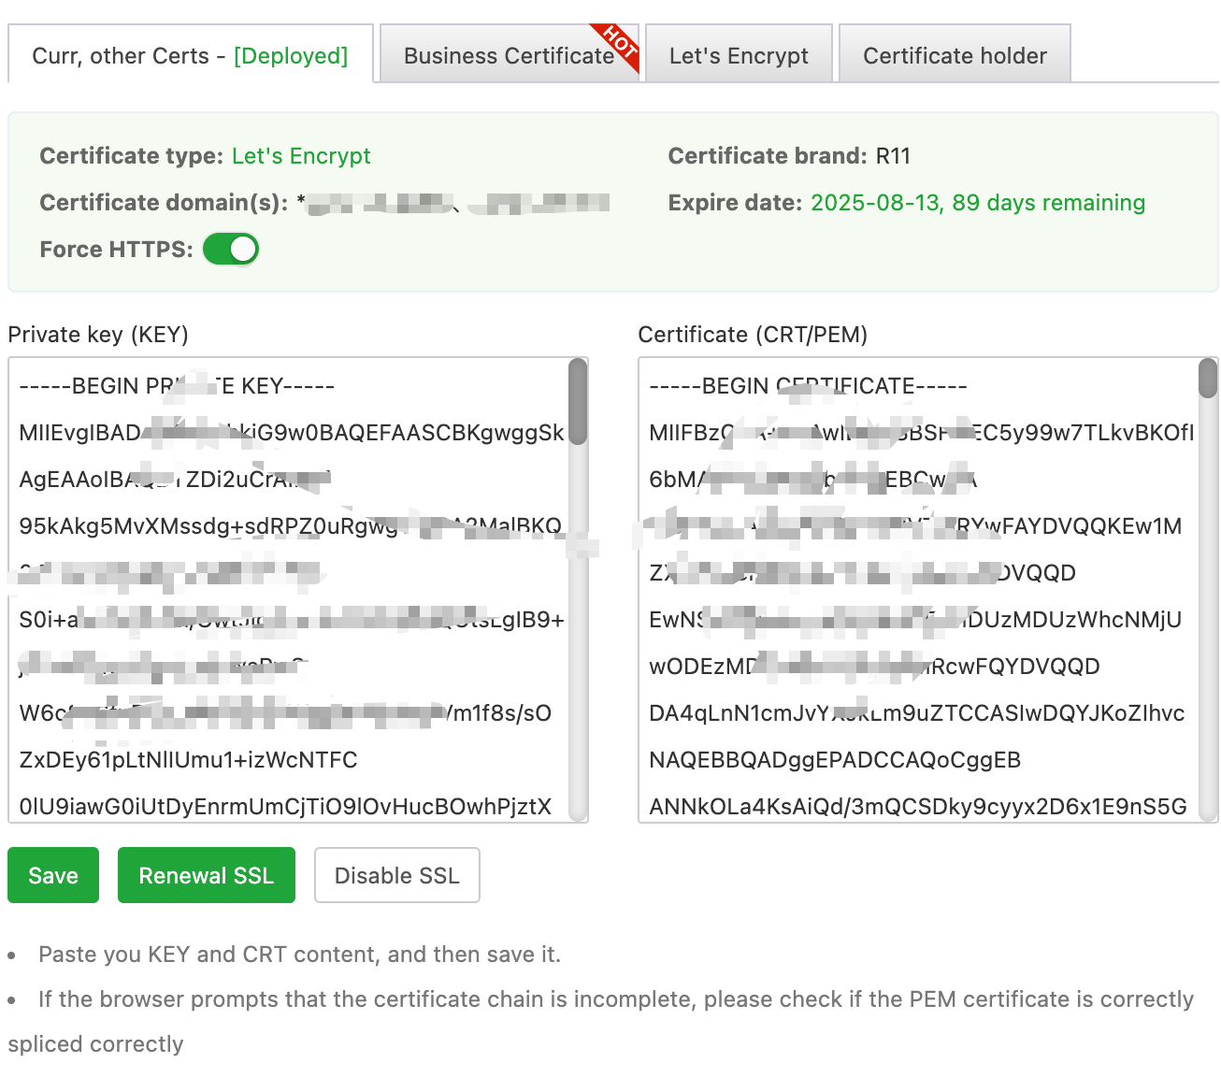Switch to the Business Certificate tab

point(505,56)
